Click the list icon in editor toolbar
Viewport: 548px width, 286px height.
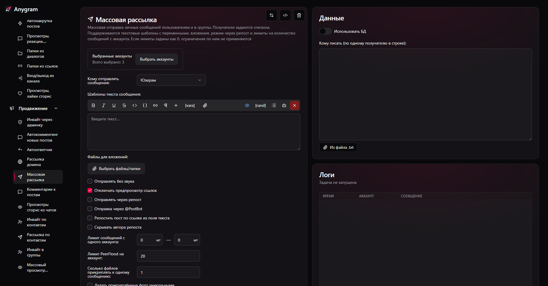point(274,105)
